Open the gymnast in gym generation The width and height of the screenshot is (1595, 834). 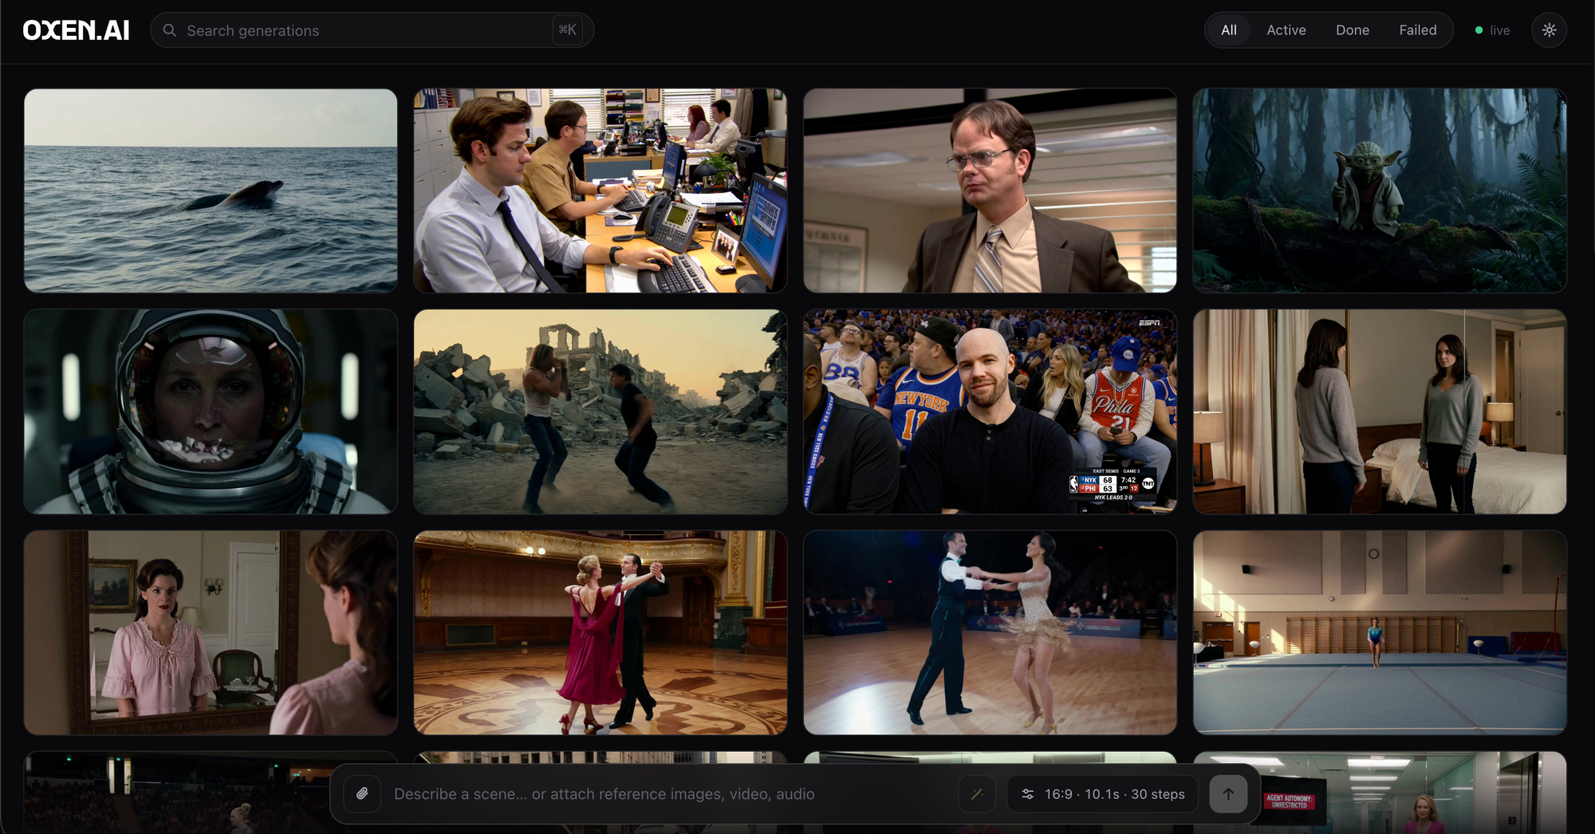(1380, 632)
